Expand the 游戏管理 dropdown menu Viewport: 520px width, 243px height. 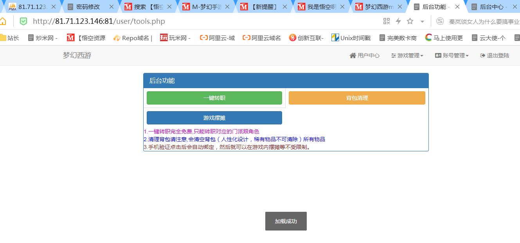click(x=407, y=55)
